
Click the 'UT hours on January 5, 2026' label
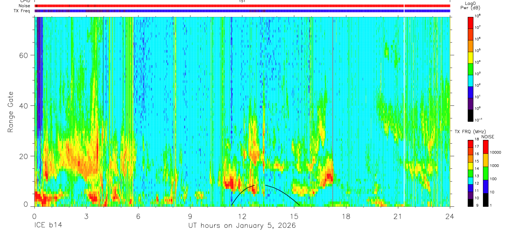point(242,226)
